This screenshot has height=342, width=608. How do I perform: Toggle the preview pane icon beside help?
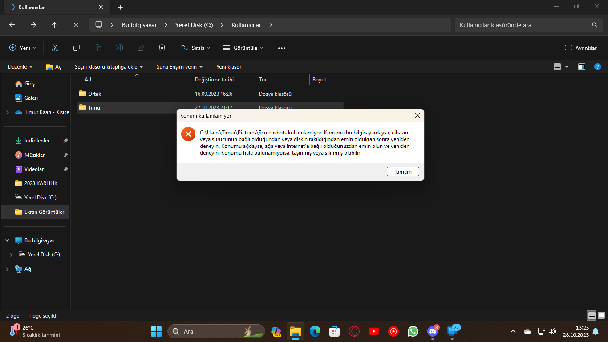(x=582, y=67)
